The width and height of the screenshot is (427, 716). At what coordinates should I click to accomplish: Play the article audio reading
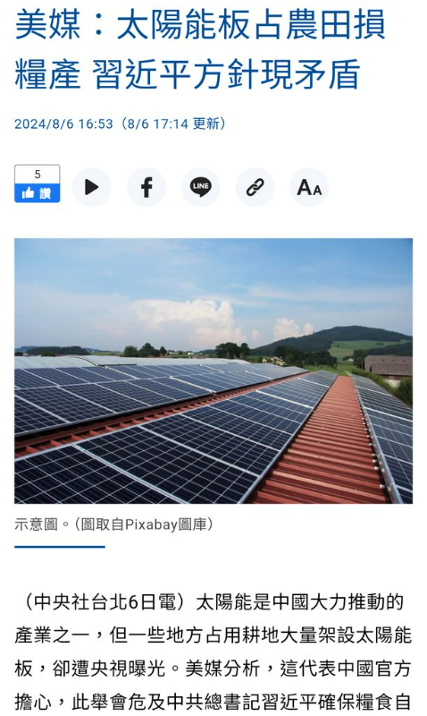[x=92, y=187]
